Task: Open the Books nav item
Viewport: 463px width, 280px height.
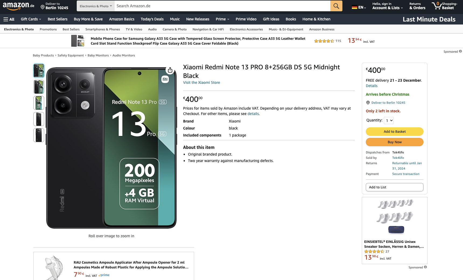Action: point(291,19)
